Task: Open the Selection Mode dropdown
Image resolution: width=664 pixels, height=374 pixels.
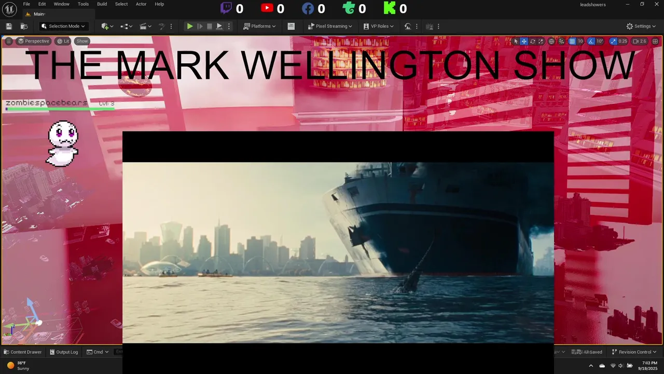Action: (x=63, y=26)
